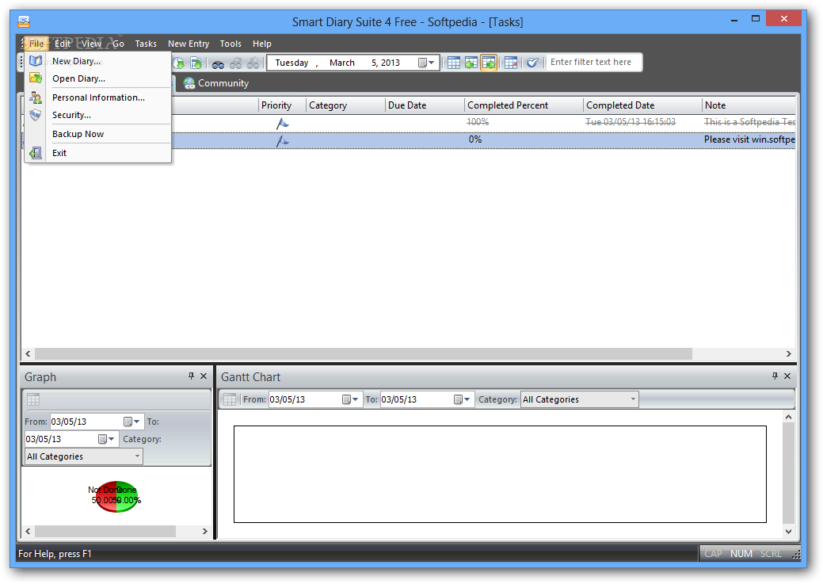The width and height of the screenshot is (823, 584).
Task: Sort by Priority column header
Action: click(282, 105)
